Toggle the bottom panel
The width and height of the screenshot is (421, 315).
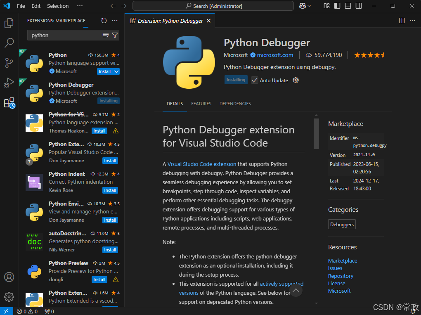pos(348,6)
